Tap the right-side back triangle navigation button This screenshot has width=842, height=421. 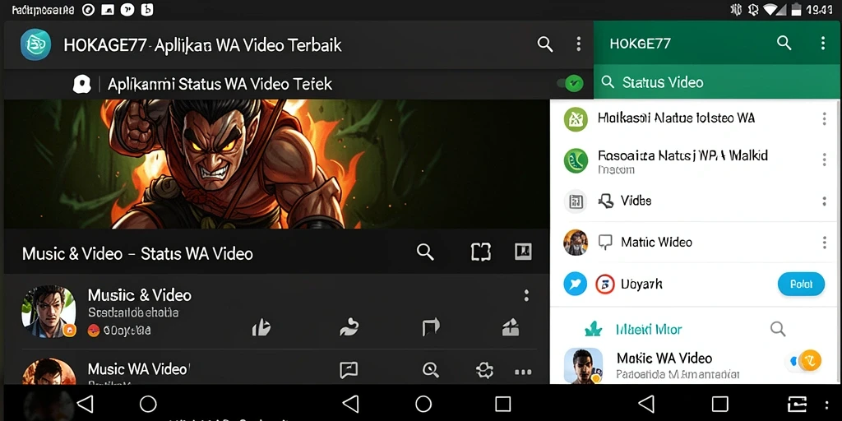646,404
